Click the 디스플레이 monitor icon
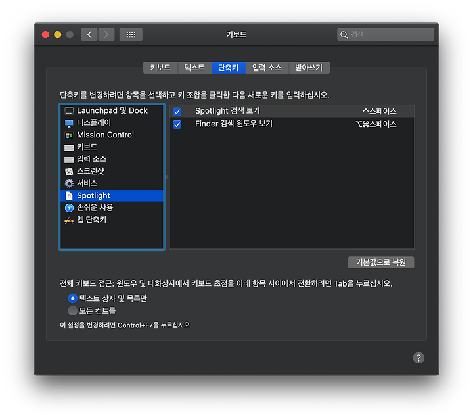 (69, 123)
